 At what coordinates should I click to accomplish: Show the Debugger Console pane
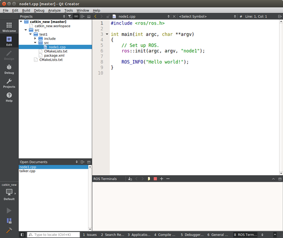192,234
